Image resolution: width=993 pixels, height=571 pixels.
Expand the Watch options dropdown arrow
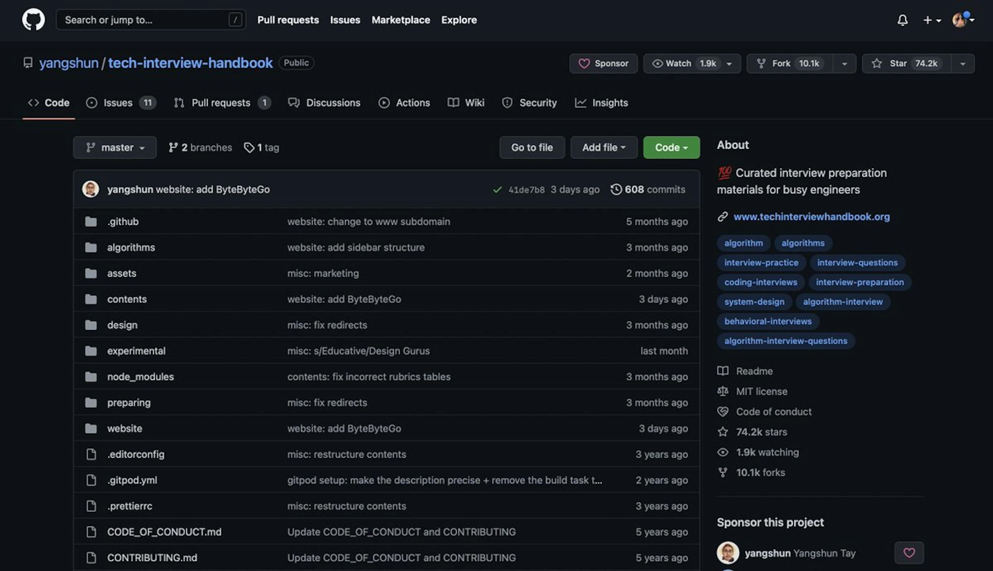click(x=729, y=64)
